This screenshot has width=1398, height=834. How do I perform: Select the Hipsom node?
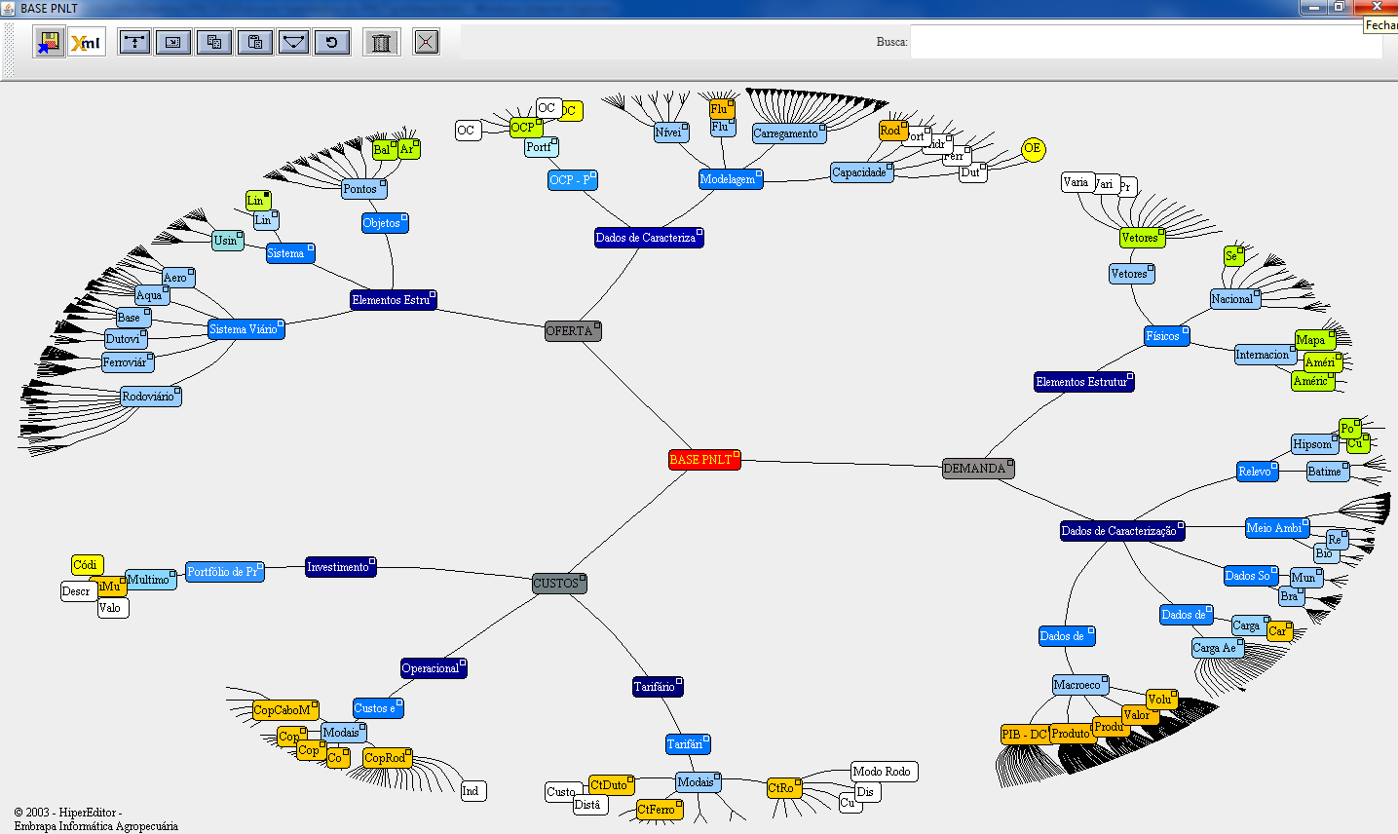click(1316, 444)
